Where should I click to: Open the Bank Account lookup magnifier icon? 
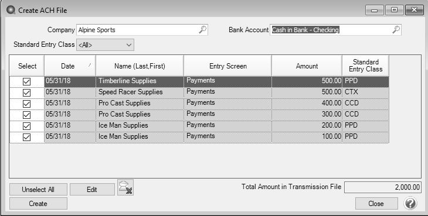pos(396,30)
